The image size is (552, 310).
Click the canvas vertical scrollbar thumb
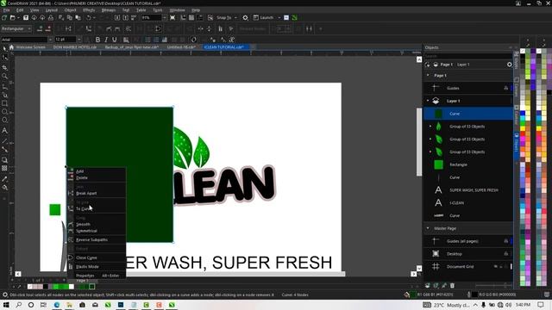(x=419, y=141)
